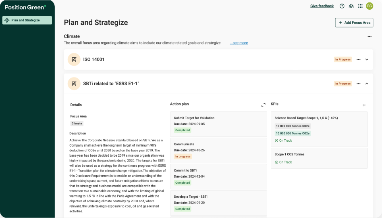
Task: Open the apps grid launcher icon
Action: click(360, 6)
